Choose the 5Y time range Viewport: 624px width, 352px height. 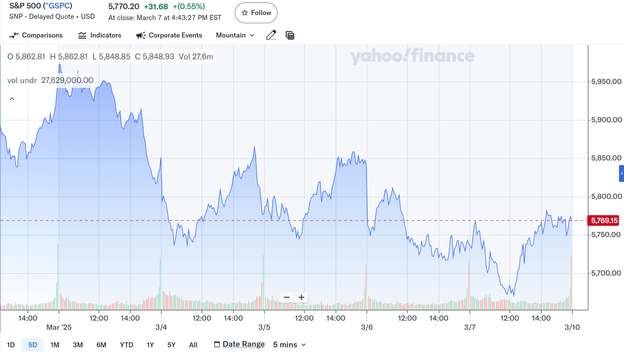click(171, 345)
